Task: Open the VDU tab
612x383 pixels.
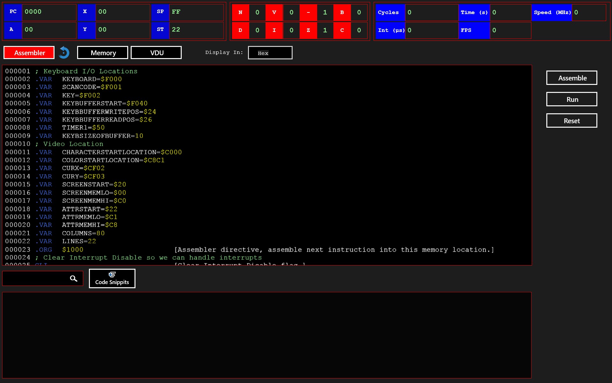Action: 156,53
